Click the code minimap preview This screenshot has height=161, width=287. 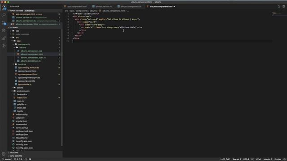pos(277,14)
